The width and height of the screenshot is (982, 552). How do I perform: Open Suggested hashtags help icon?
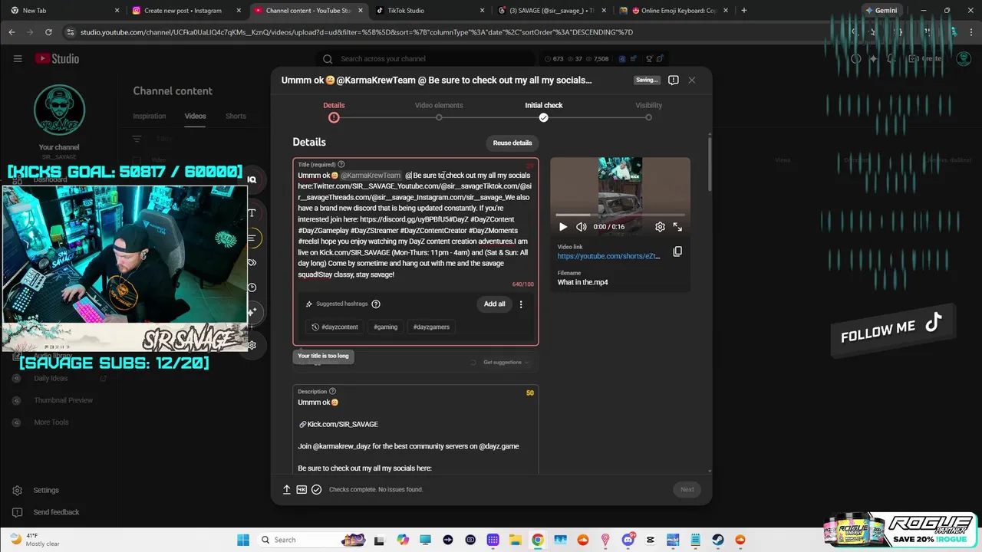(376, 304)
